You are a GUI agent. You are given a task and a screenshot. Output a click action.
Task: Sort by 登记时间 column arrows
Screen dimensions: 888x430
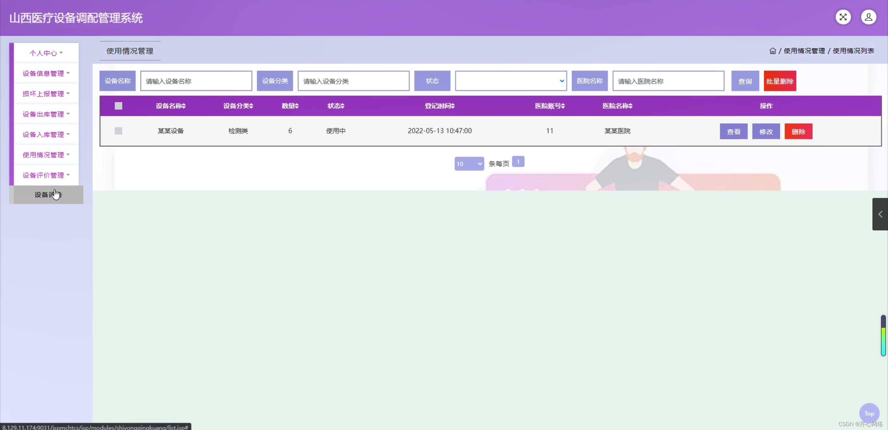(453, 106)
